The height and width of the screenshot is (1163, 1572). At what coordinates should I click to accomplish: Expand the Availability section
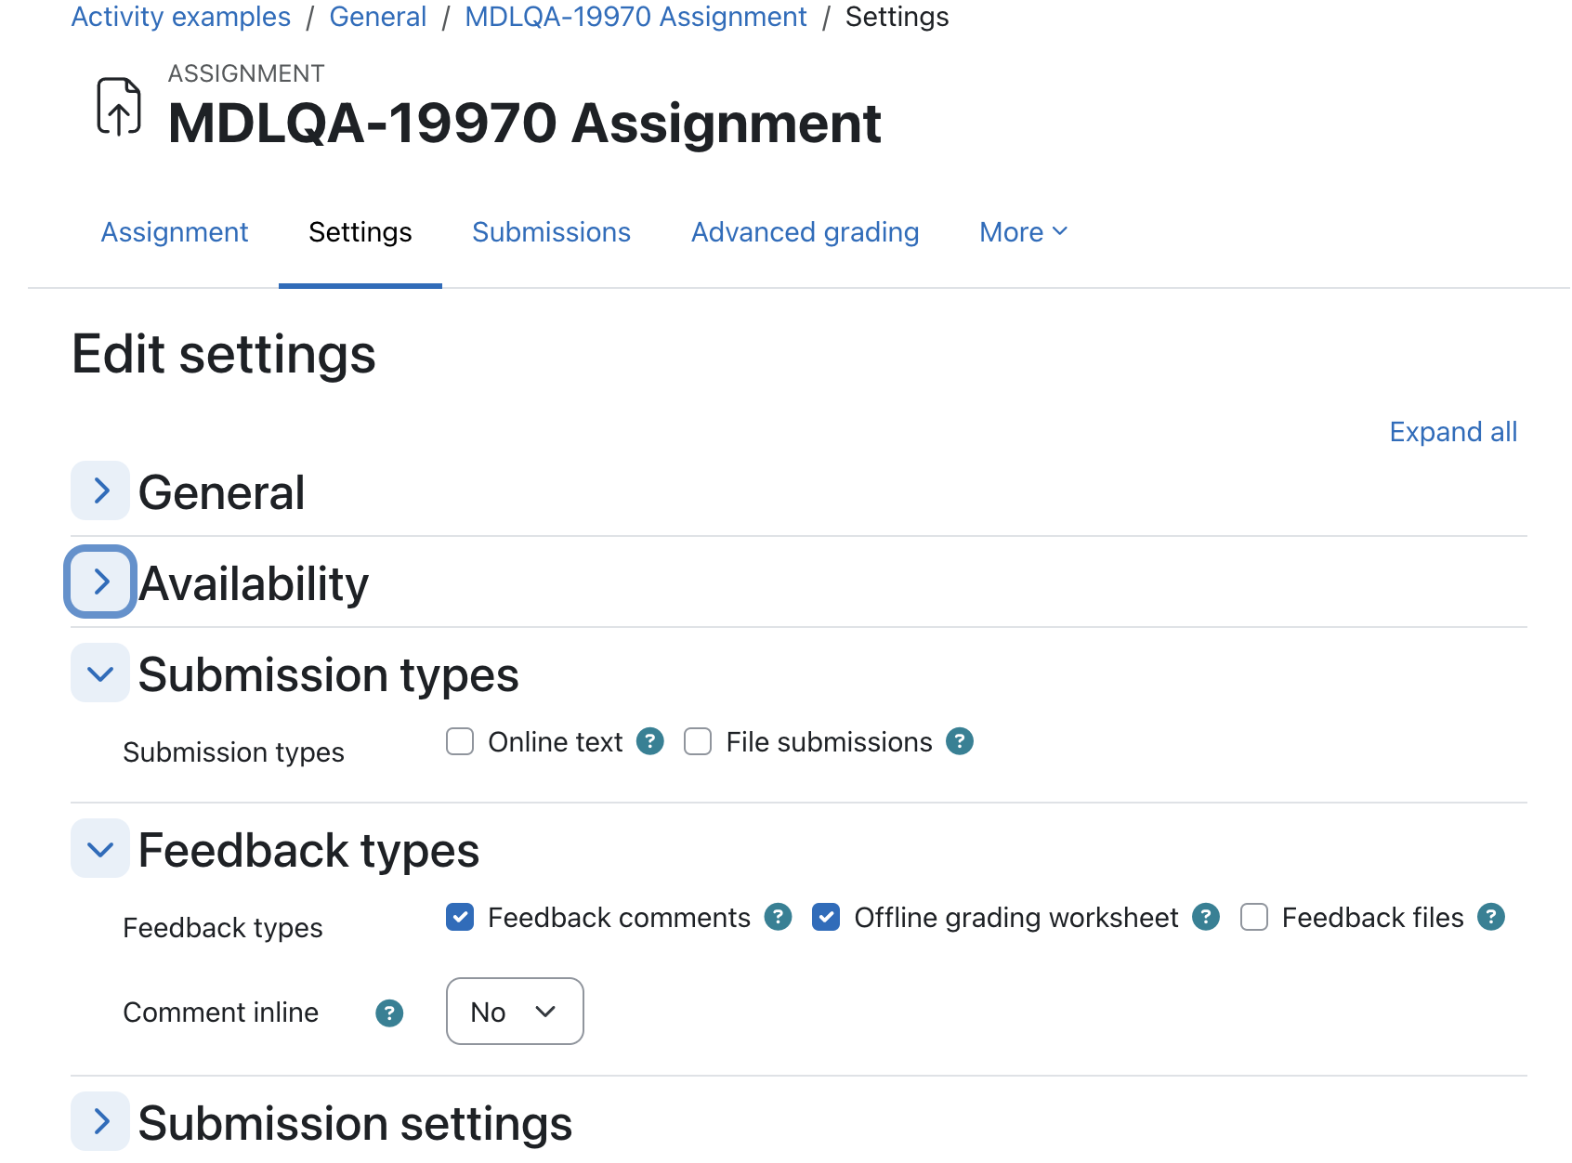[x=100, y=581]
